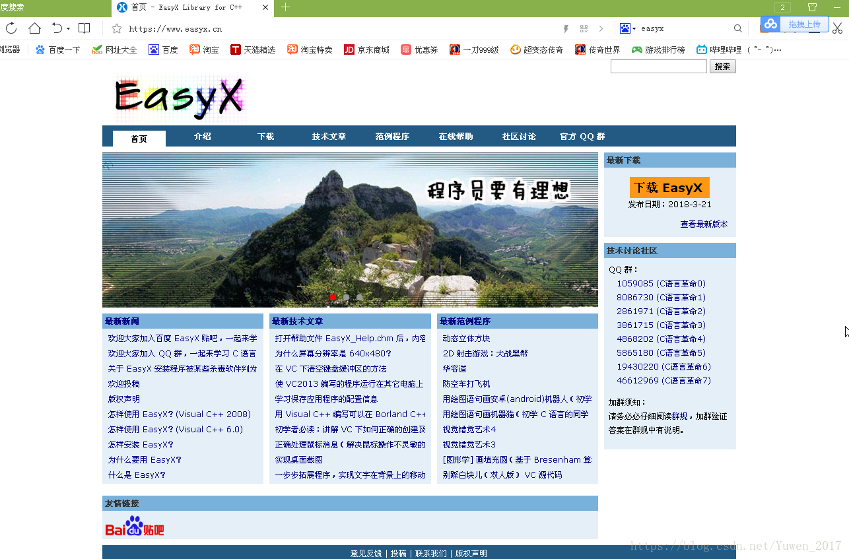Screen dimensions: 849x559
Task: Open the 哔哩哔哩 bookmark
Action: click(x=739, y=49)
